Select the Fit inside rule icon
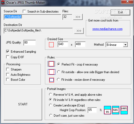Image resolution: width=134 pixels, height=124 pixels. click(x=52, y=80)
